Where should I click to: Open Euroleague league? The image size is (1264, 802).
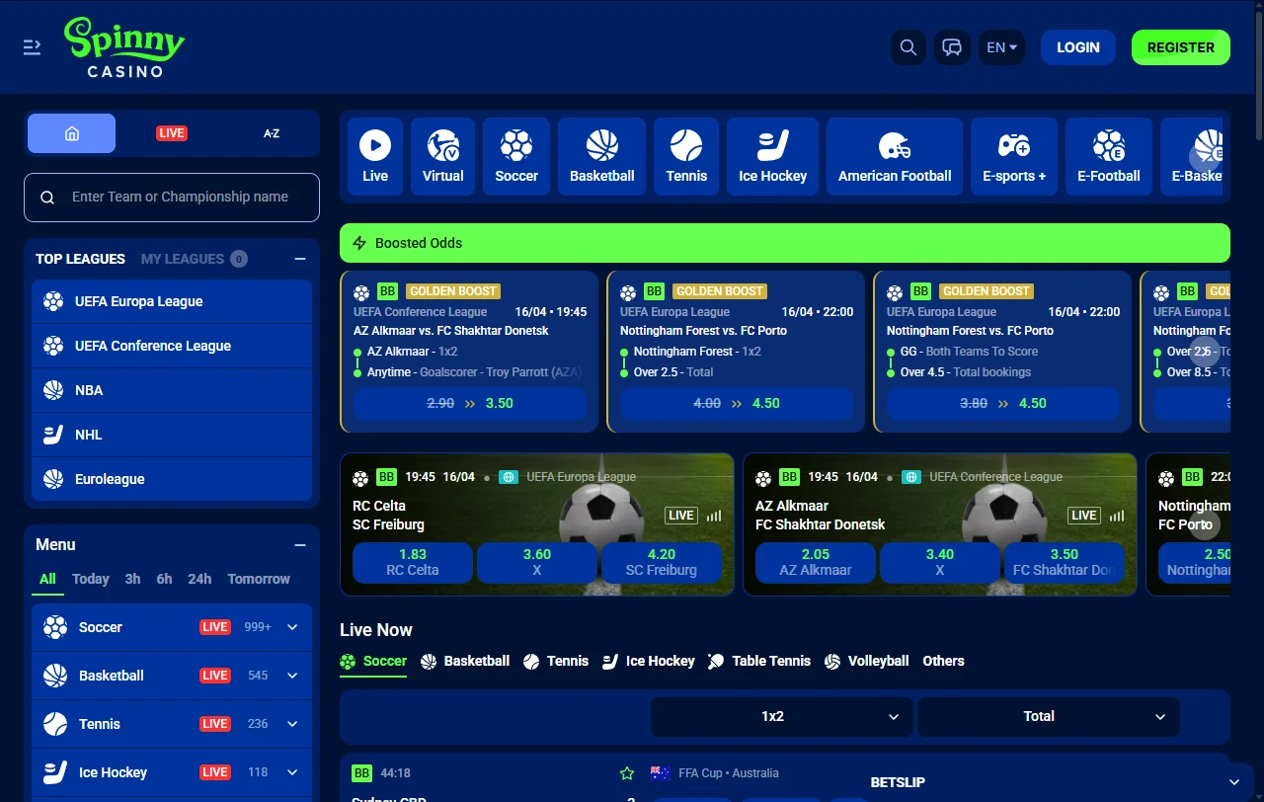pos(172,479)
